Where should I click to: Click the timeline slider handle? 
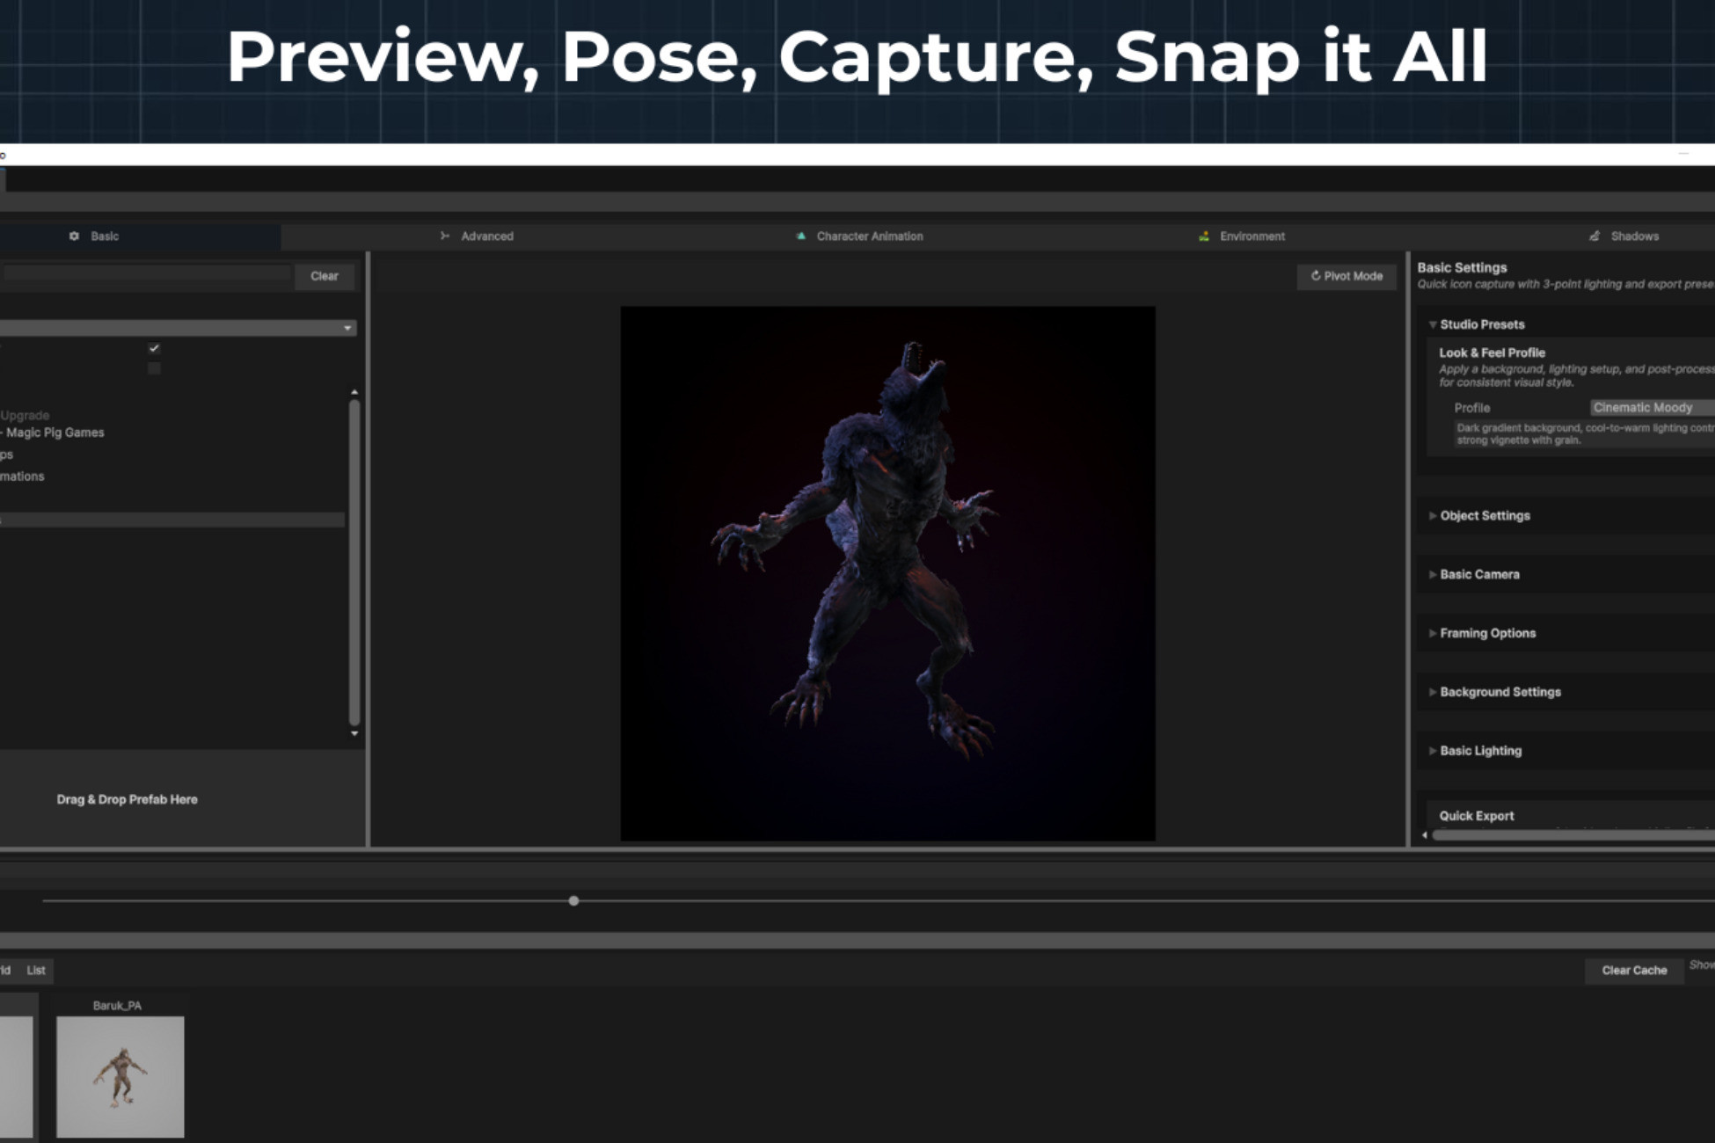tap(574, 900)
